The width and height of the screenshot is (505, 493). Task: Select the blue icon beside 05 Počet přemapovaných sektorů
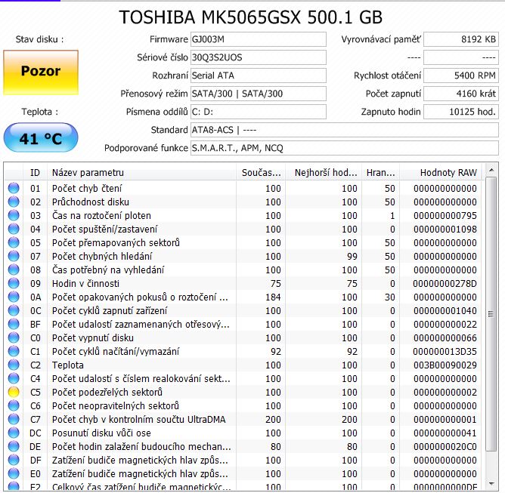point(14,243)
